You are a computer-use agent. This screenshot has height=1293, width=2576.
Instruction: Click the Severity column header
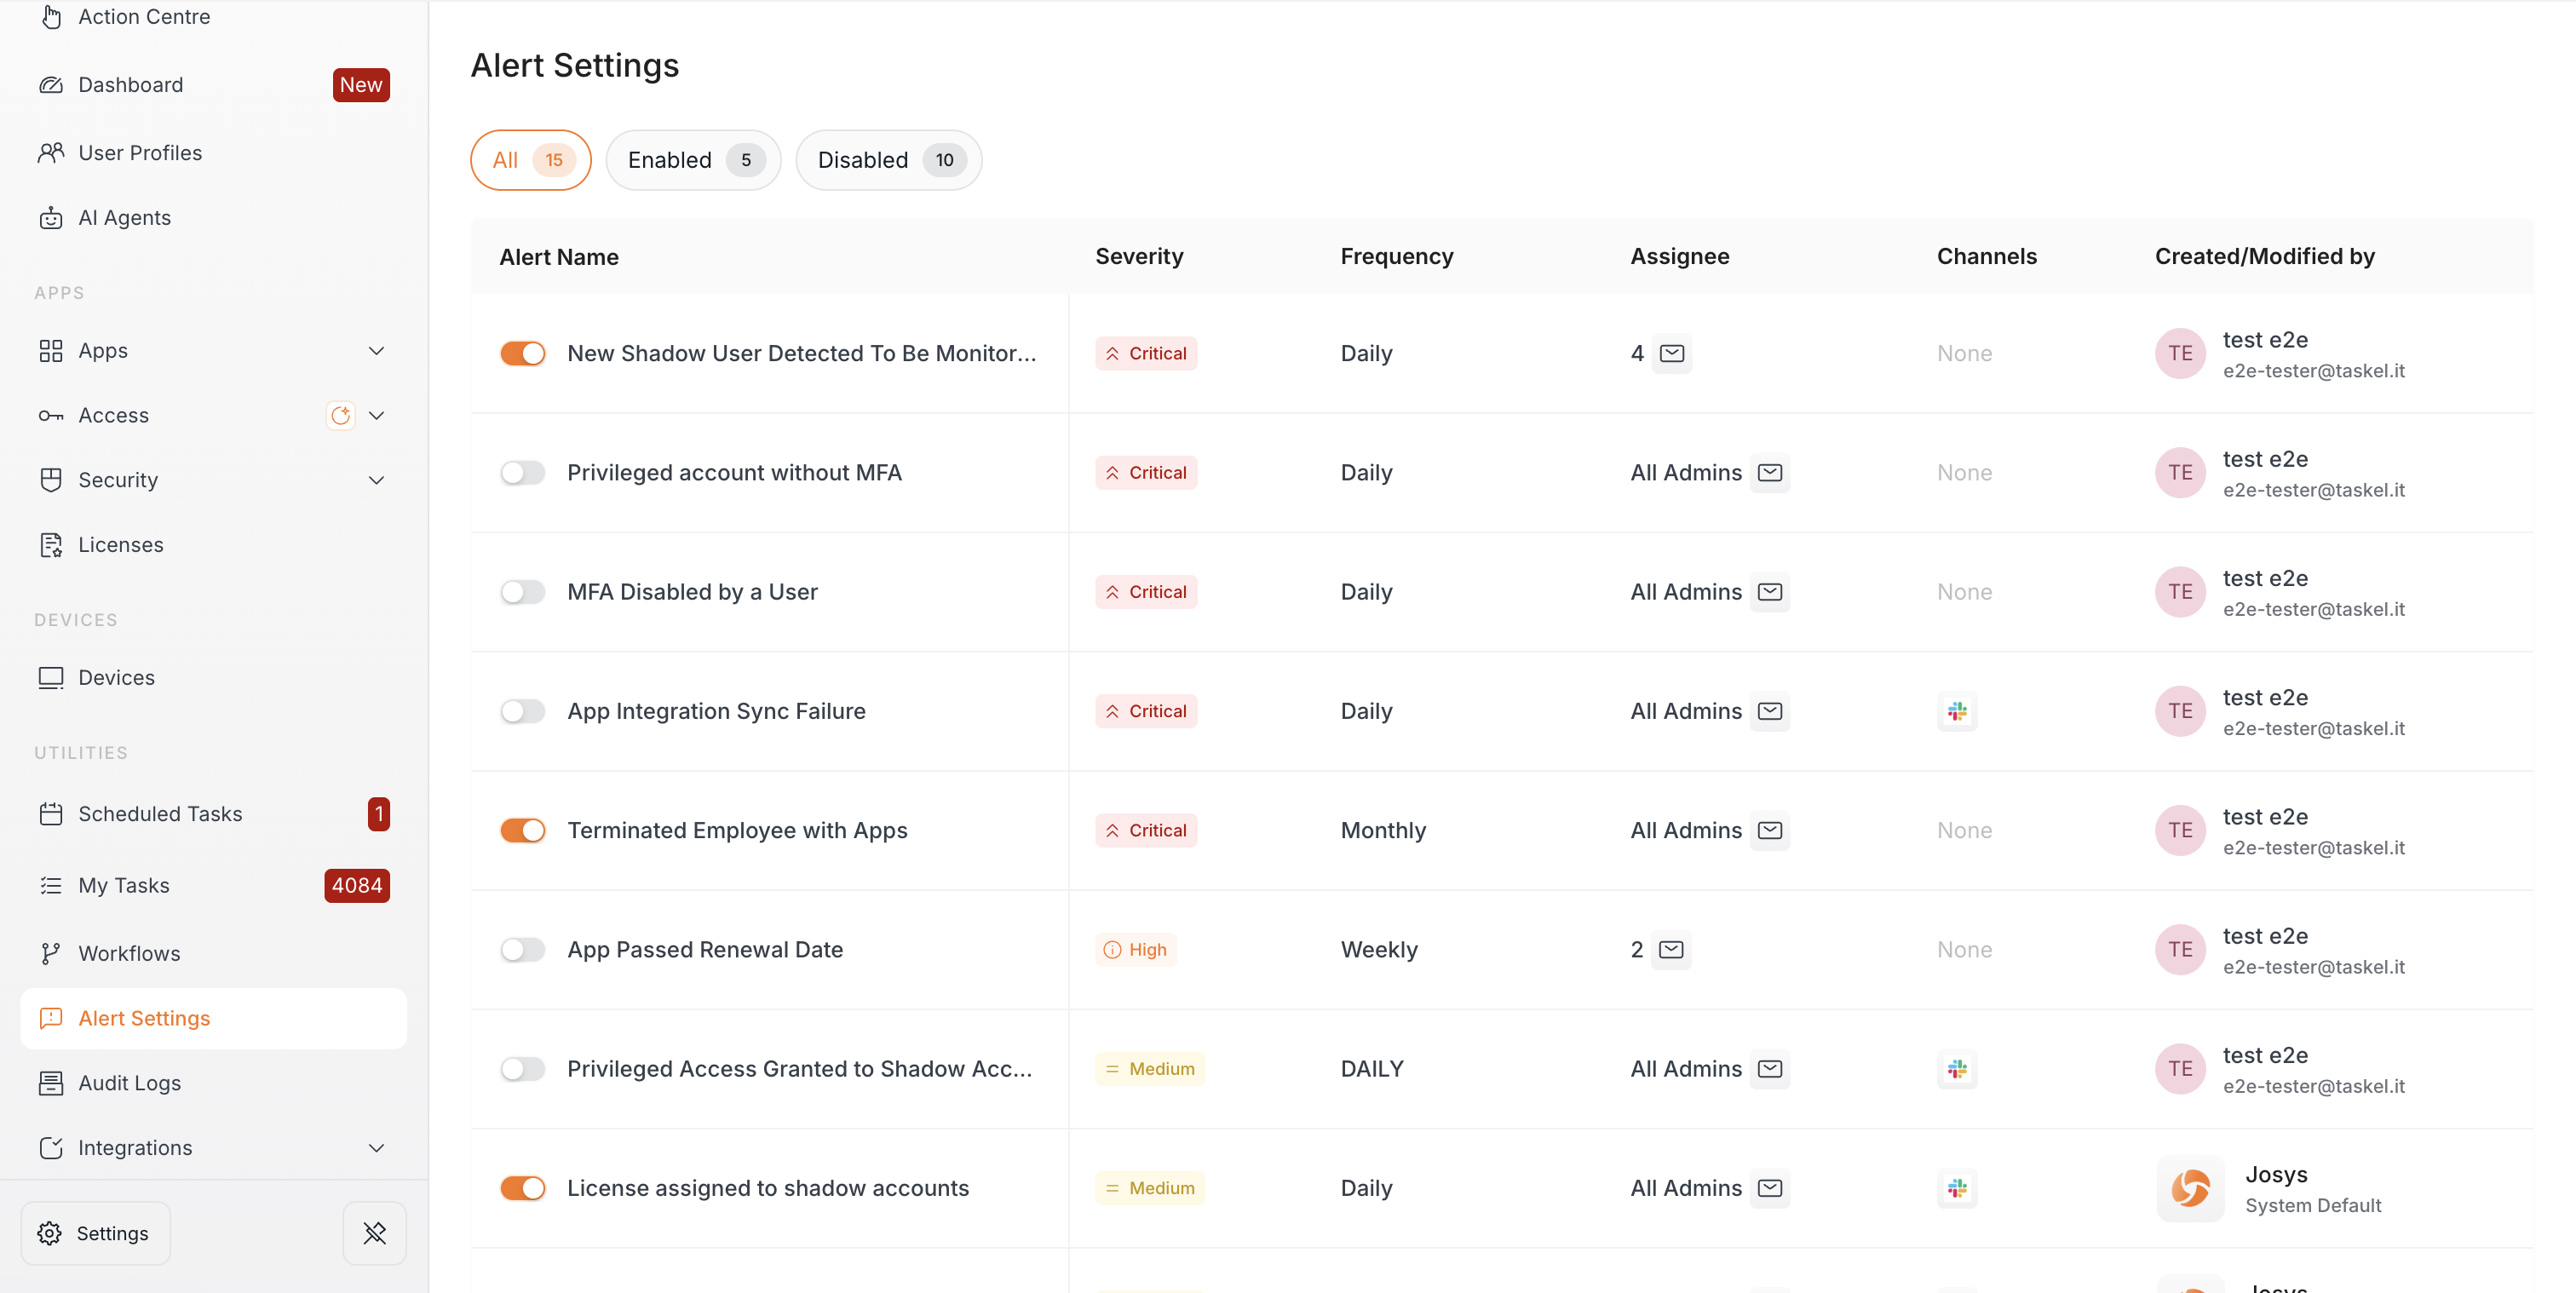point(1139,257)
